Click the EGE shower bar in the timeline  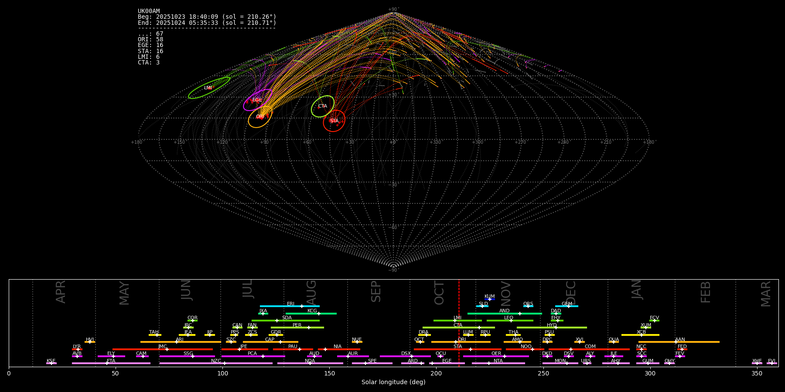tap(447, 363)
